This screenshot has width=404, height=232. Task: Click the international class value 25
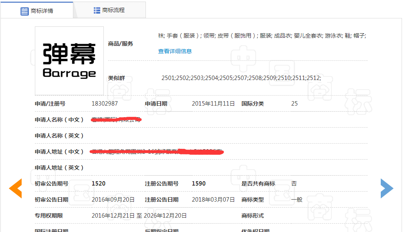pos(294,104)
